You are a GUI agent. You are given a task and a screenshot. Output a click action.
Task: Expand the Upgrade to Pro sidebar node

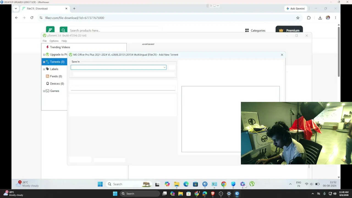44,55
